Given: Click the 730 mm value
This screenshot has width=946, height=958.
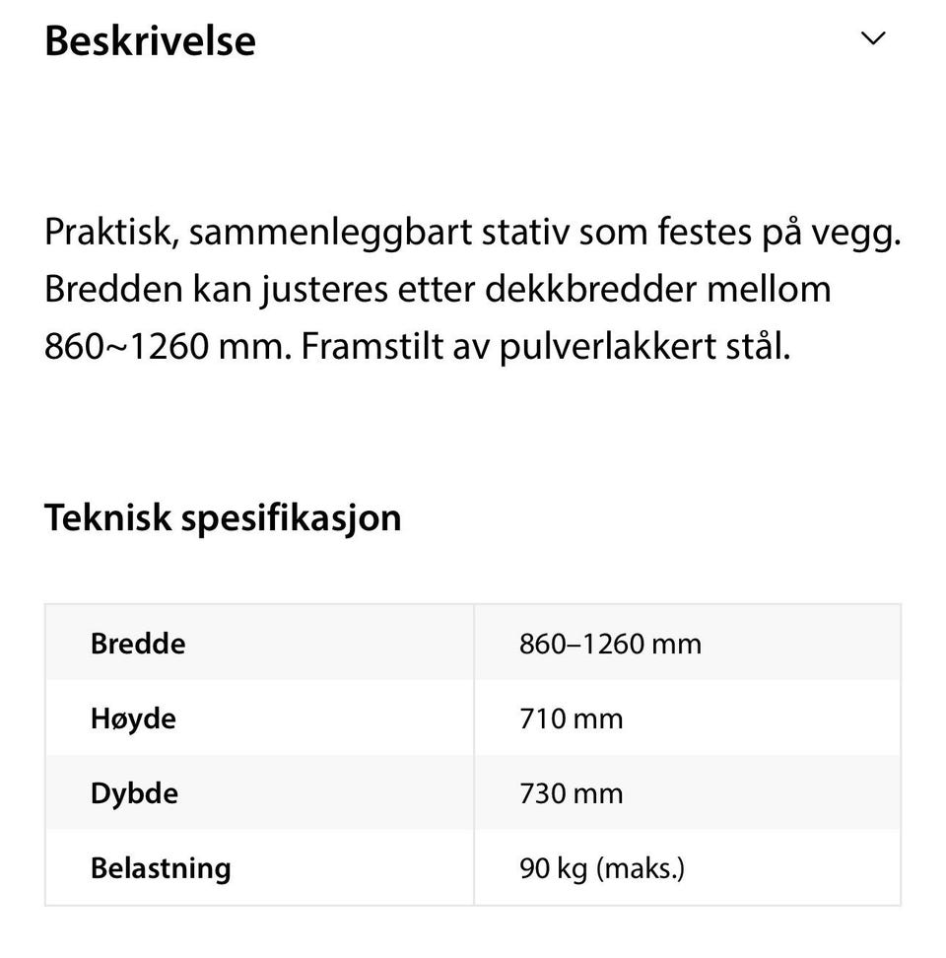Looking at the screenshot, I should click(571, 793).
